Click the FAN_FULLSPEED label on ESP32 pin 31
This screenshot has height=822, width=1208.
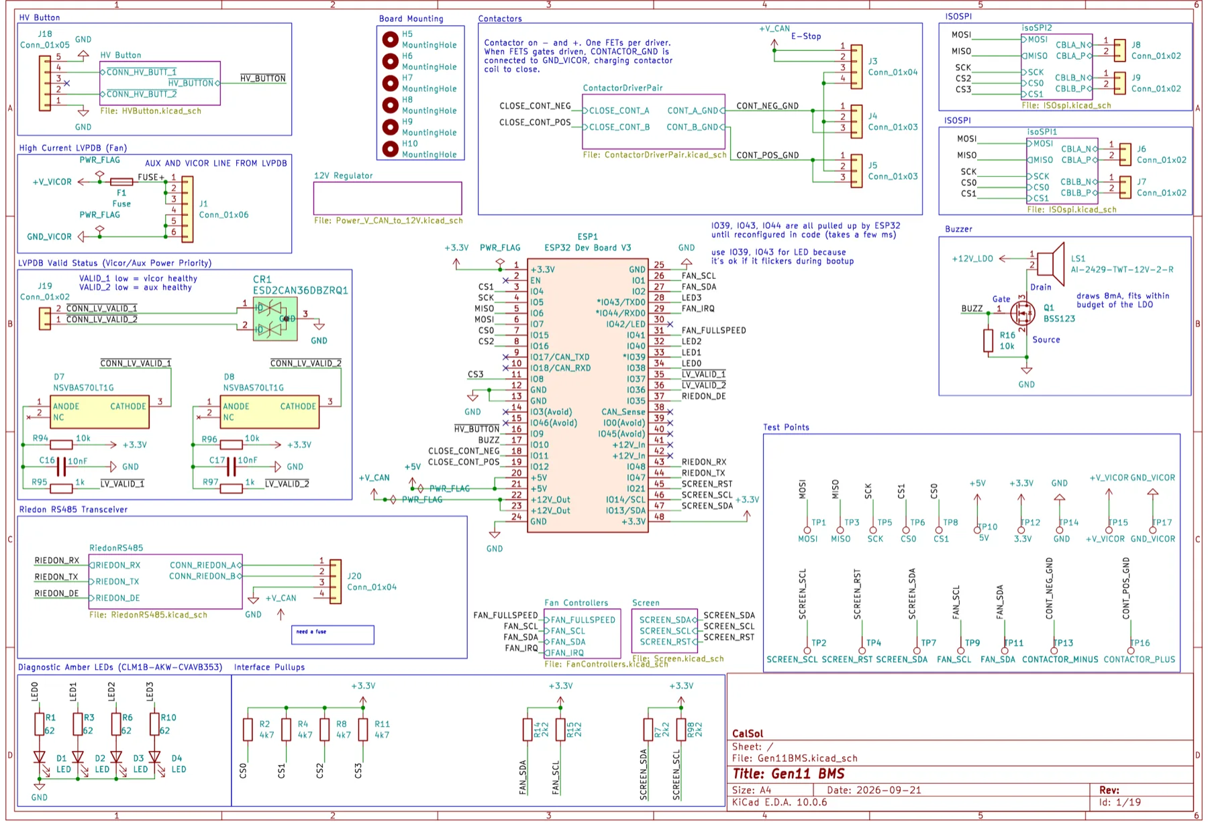click(714, 331)
